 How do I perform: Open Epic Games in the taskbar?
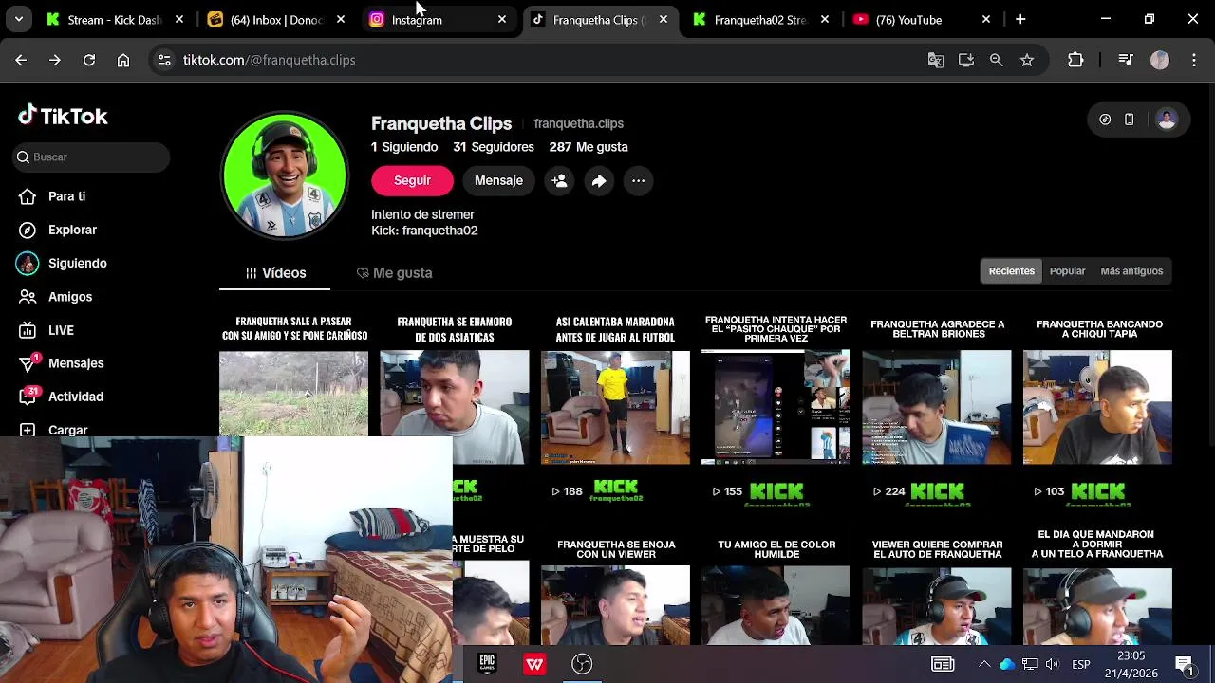click(x=487, y=664)
